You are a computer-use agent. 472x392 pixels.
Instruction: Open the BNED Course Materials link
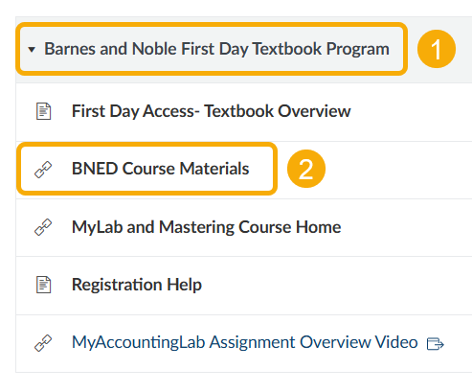coord(160,169)
